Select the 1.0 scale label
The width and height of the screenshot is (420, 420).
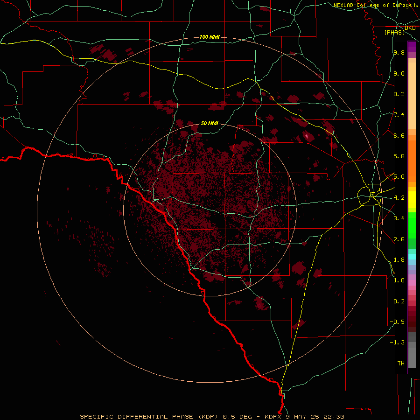pyautogui.click(x=399, y=280)
